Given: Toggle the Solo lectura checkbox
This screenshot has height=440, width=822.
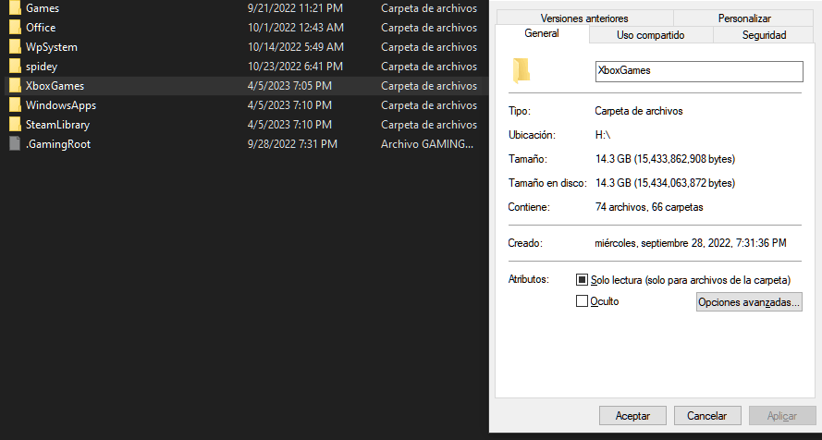Looking at the screenshot, I should pyautogui.click(x=582, y=280).
